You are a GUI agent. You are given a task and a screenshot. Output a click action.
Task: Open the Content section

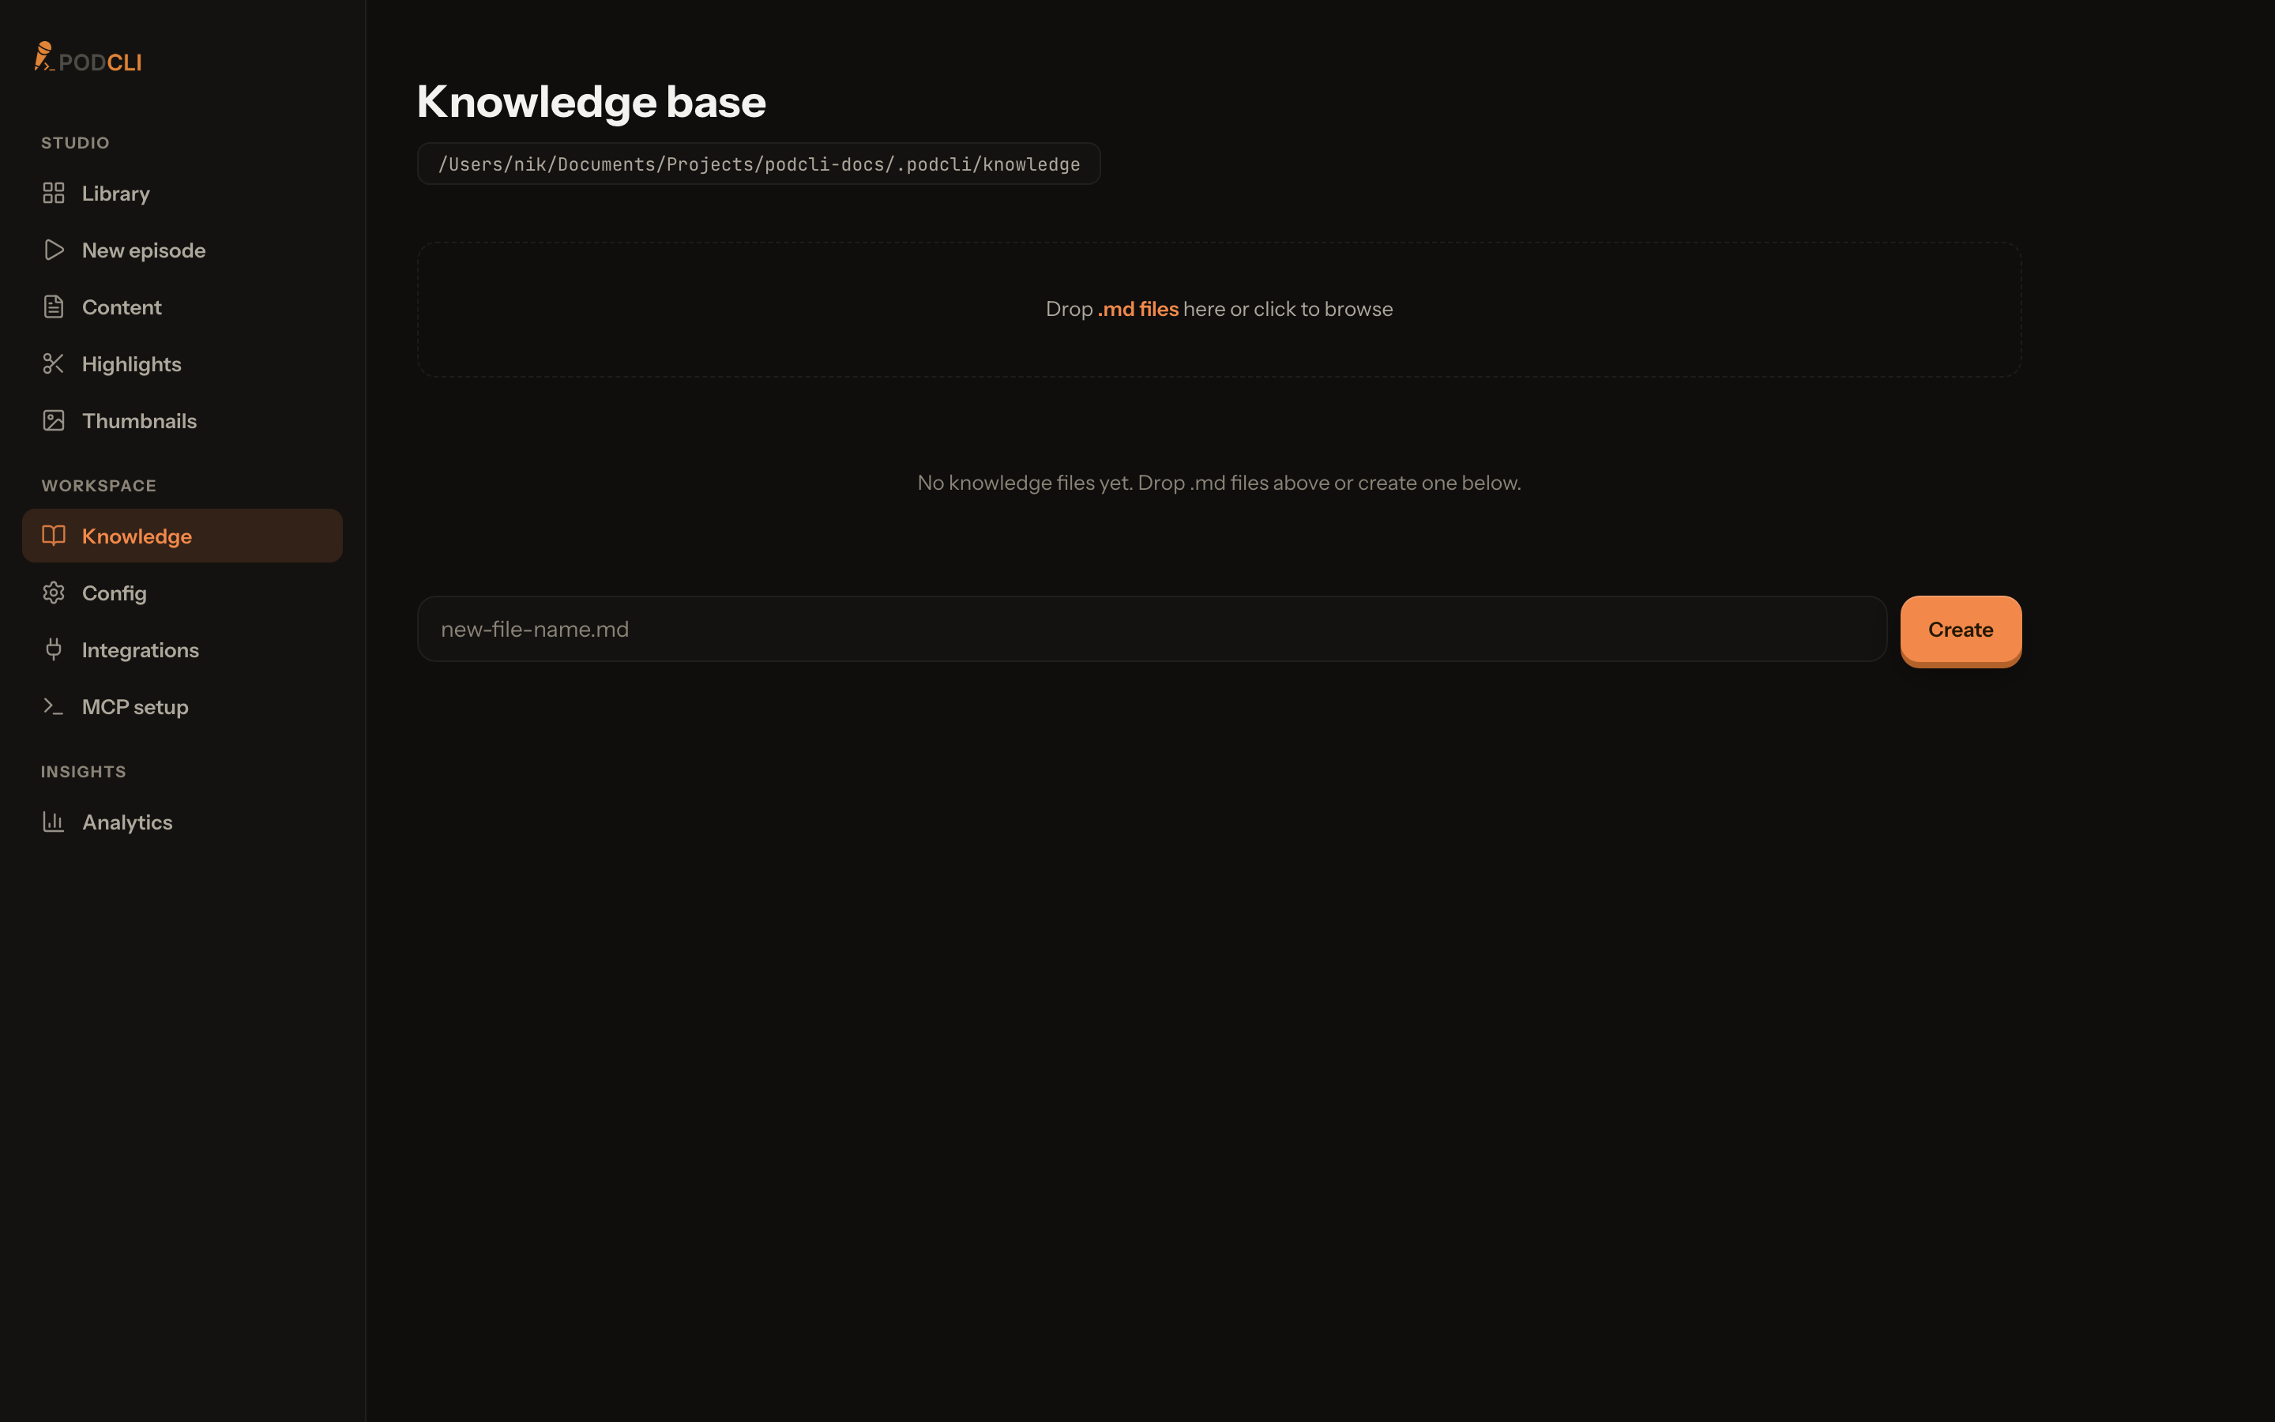(x=182, y=307)
